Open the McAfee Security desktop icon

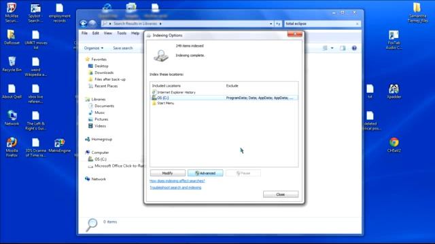(12, 12)
